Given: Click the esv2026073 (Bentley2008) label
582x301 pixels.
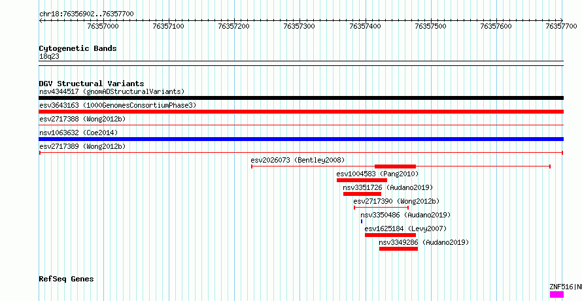Looking at the screenshot, I should click(298, 160).
